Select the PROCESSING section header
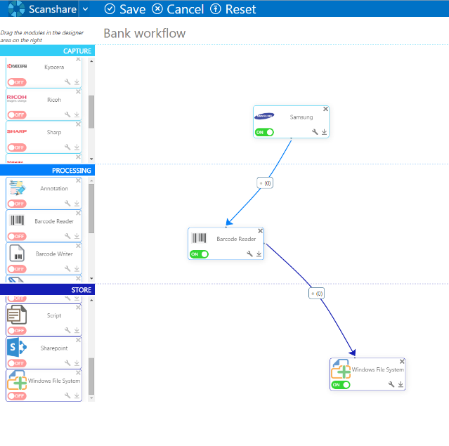Image resolution: width=449 pixels, height=446 pixels. [x=47, y=171]
